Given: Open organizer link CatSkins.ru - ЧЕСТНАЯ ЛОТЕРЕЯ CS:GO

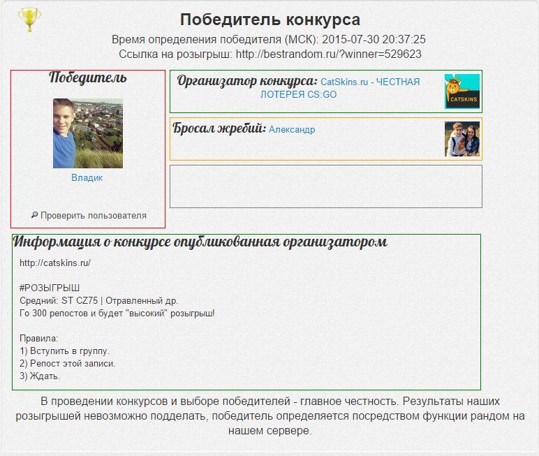Looking at the screenshot, I should 340,88.
